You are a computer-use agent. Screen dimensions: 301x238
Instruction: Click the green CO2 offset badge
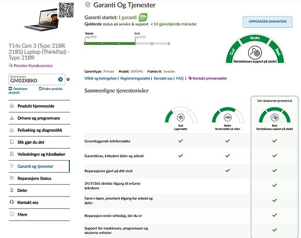coord(143,17)
